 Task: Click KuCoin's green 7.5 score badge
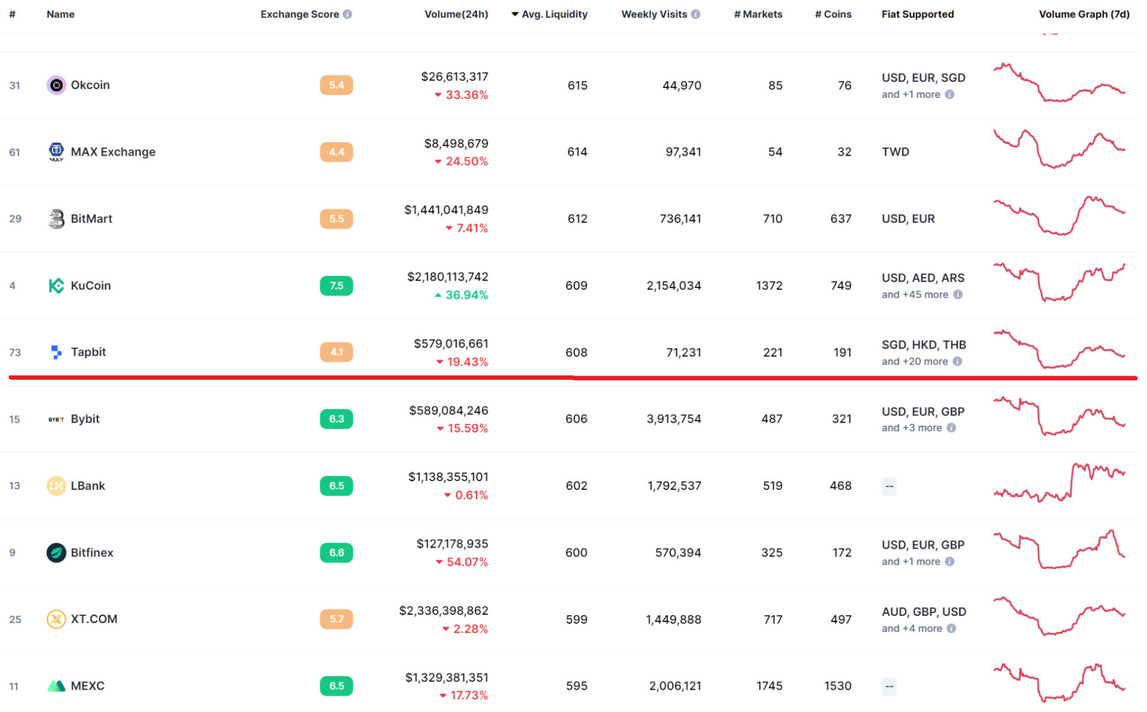click(x=336, y=285)
